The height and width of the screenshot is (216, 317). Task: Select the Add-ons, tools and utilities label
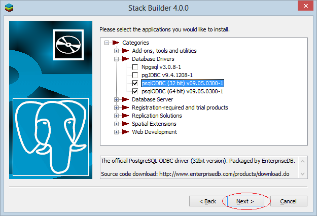point(164,51)
